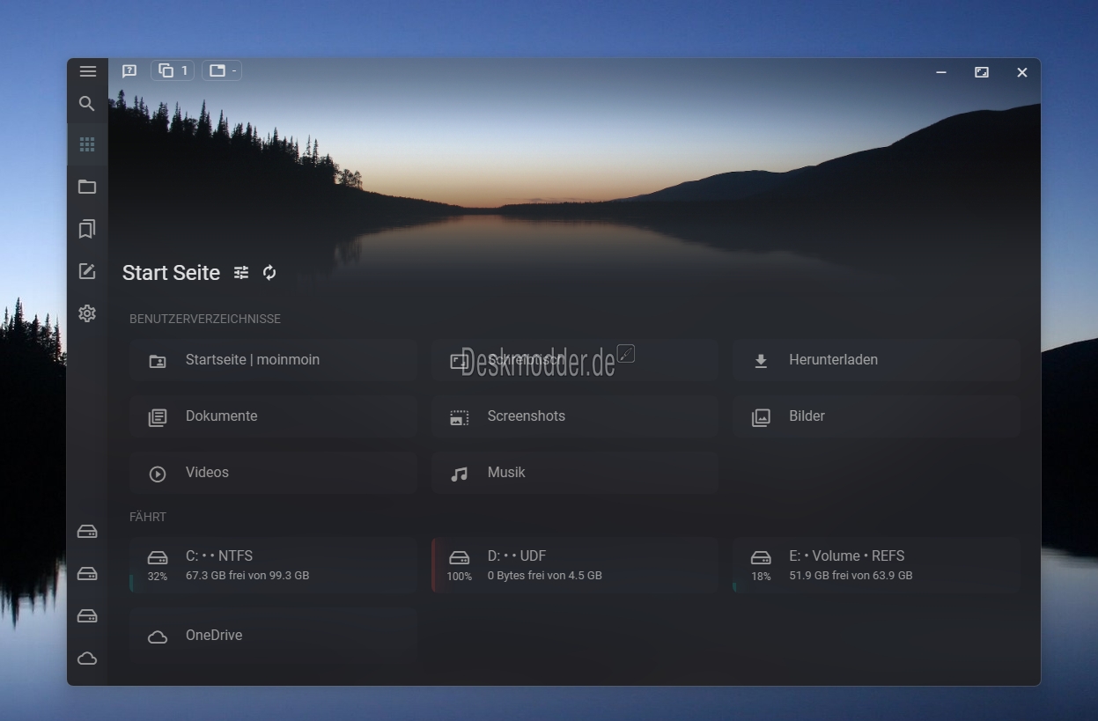Open Start Seite customize sliders icon

pyautogui.click(x=241, y=273)
